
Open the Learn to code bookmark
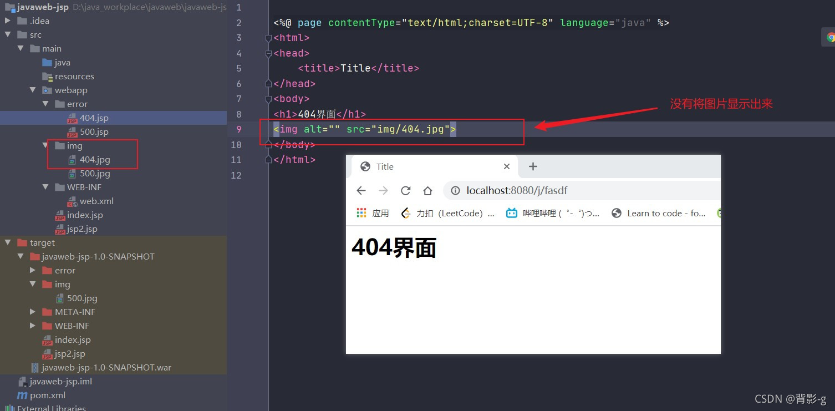click(x=658, y=214)
